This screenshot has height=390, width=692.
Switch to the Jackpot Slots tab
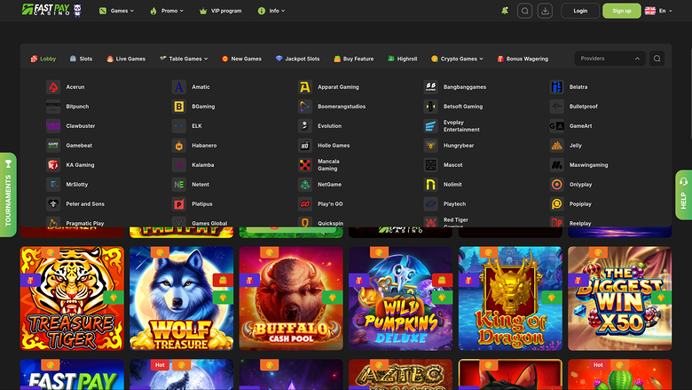pos(298,59)
